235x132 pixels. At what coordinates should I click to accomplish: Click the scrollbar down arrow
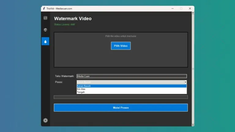pyautogui.click(x=193, y=125)
